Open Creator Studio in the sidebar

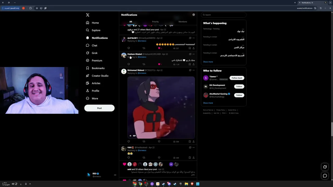pyautogui.click(x=97, y=76)
